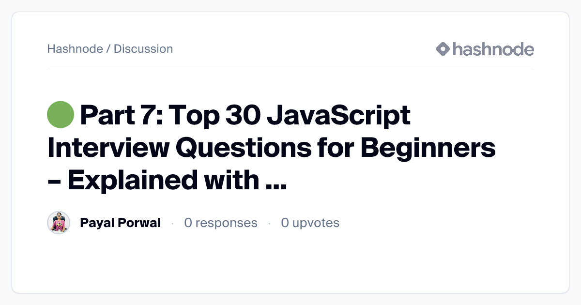The image size is (581, 305).
Task: Open the Hashnode breadcrumb link
Action: tap(75, 49)
